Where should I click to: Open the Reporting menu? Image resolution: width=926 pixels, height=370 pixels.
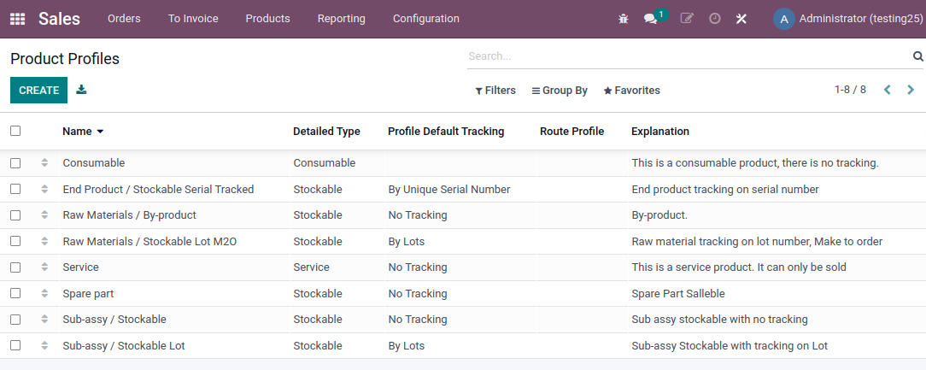[x=341, y=19]
